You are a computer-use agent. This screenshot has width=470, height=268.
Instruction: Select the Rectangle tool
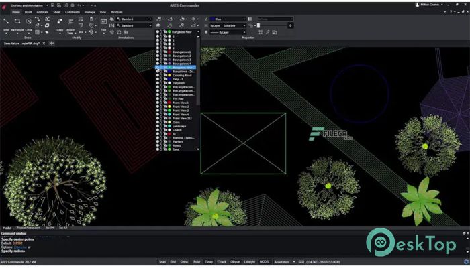tap(17, 21)
